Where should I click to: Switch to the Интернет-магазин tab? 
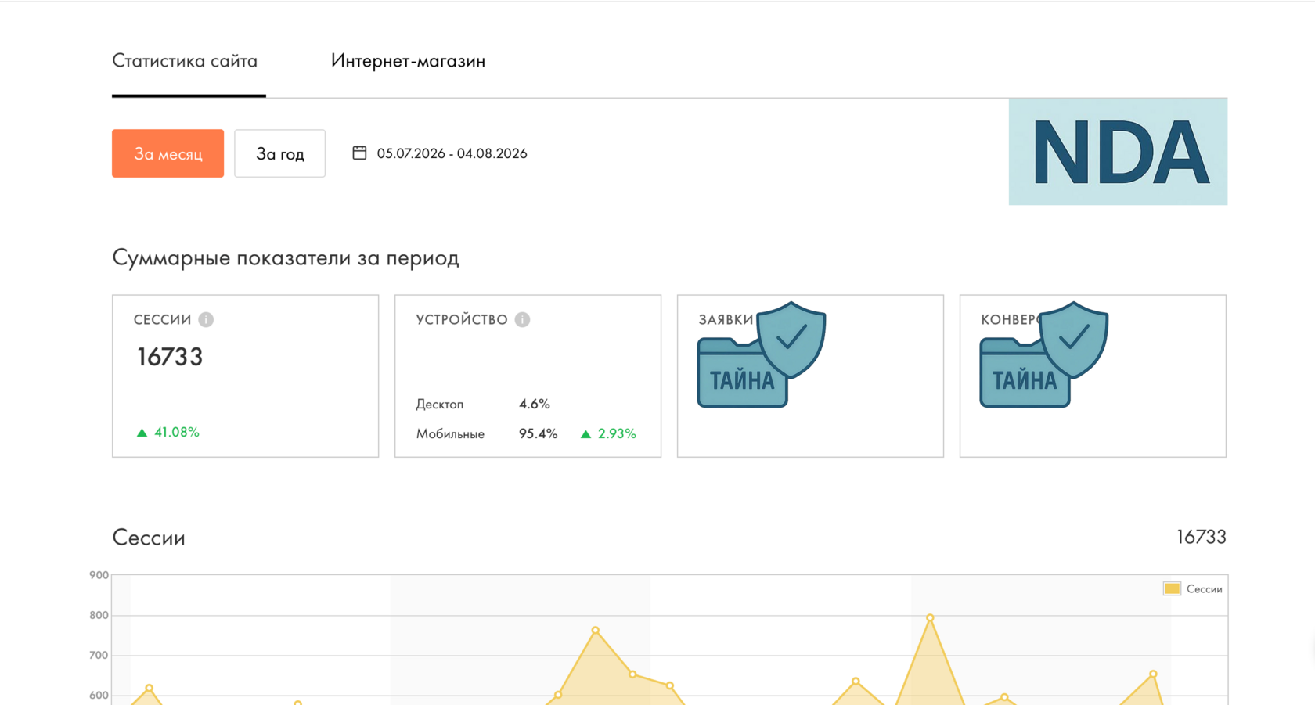pyautogui.click(x=408, y=61)
